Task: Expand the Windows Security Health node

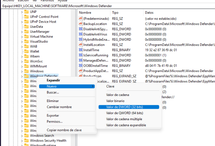Action: pos(22,141)
